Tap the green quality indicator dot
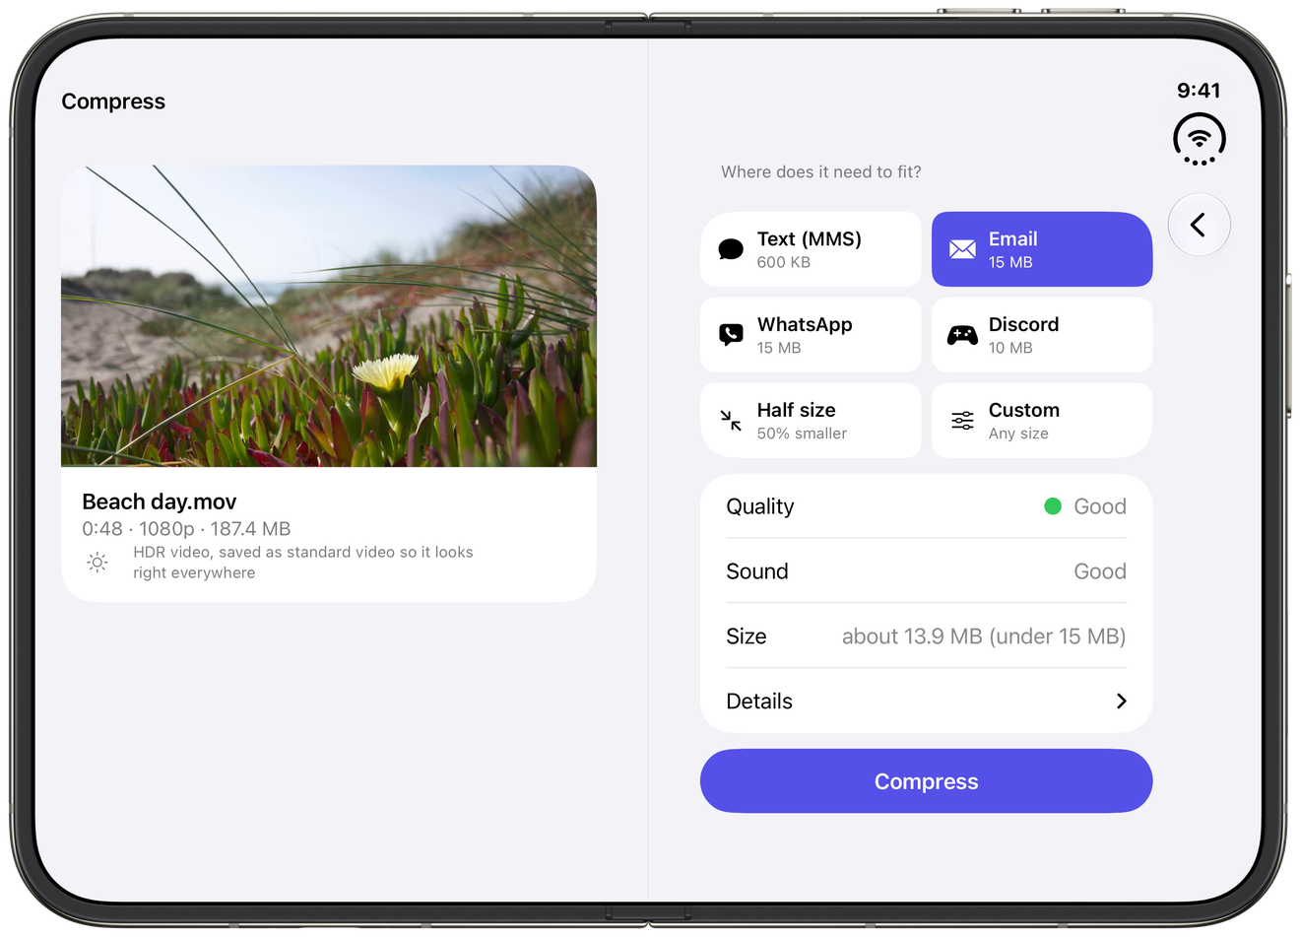This screenshot has height=937, width=1300. click(1053, 506)
